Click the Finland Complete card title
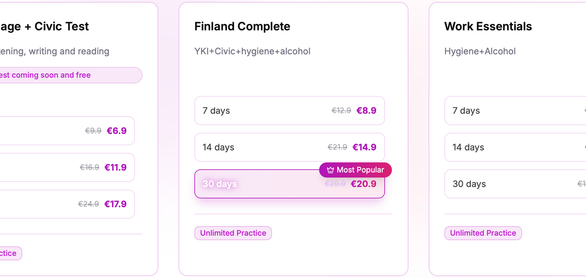The width and height of the screenshot is (586, 278). pyautogui.click(x=242, y=26)
